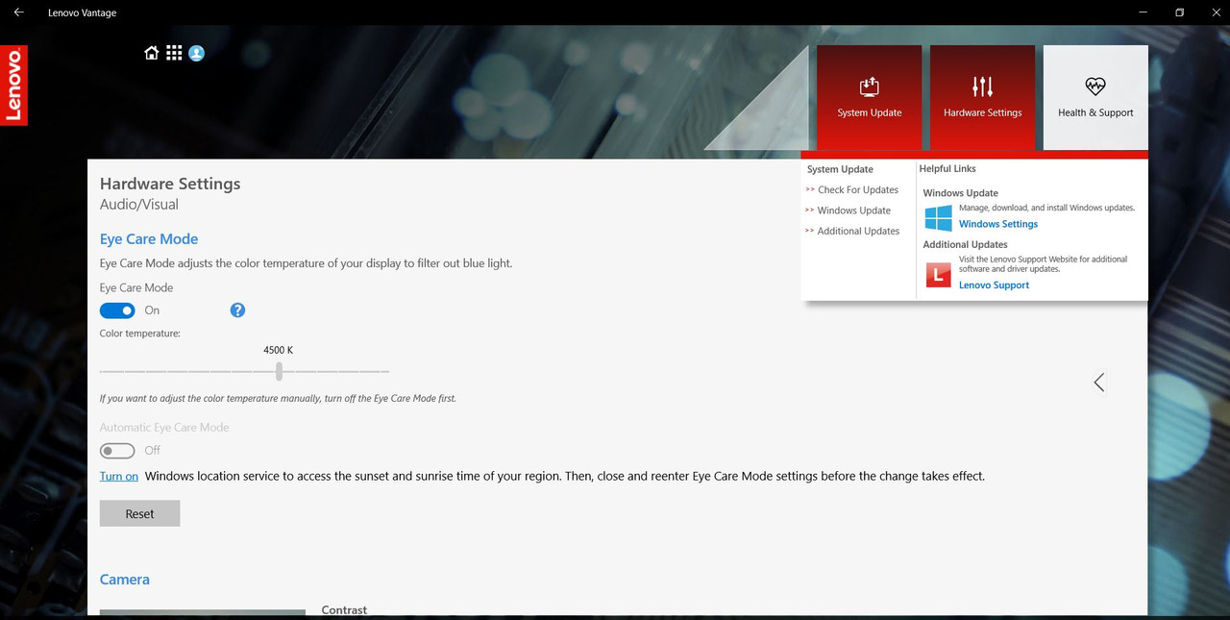Click the Windows logo icon
Image resolution: width=1230 pixels, height=620 pixels.
(938, 217)
